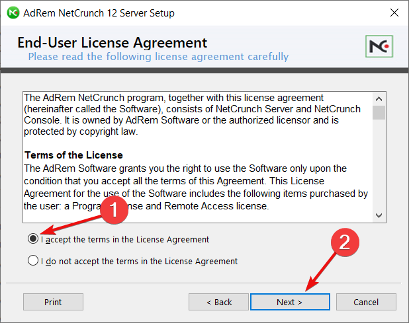Click the "Terms of the License" heading
The width and height of the screenshot is (409, 323).
tap(73, 155)
